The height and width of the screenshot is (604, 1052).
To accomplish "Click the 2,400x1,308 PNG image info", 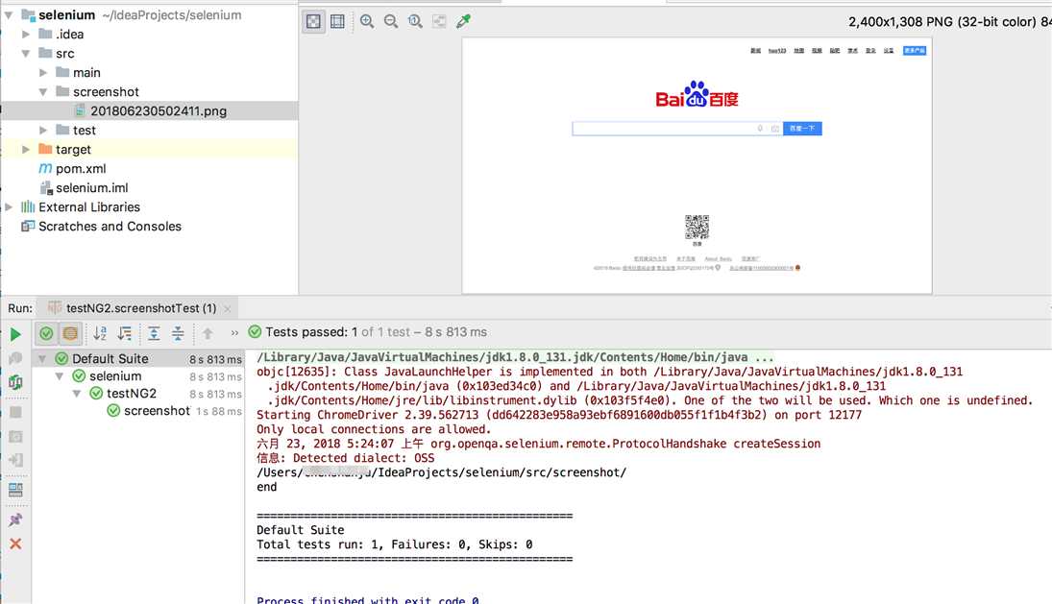I will pyautogui.click(x=948, y=22).
